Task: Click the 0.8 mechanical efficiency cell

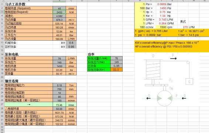Action: 71,43
